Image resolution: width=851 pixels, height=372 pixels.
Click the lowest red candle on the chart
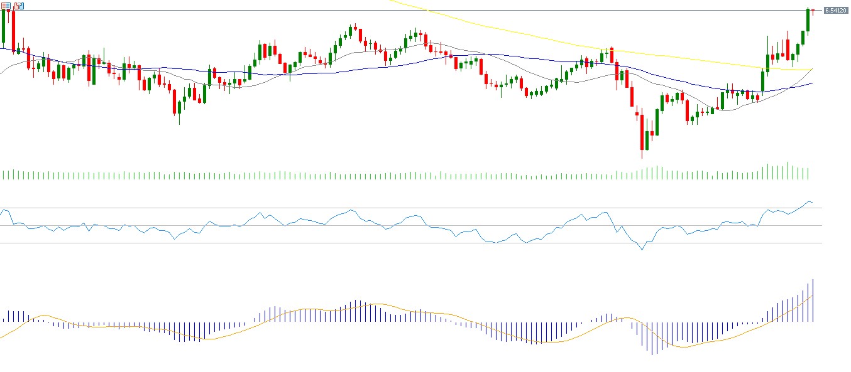(642, 133)
